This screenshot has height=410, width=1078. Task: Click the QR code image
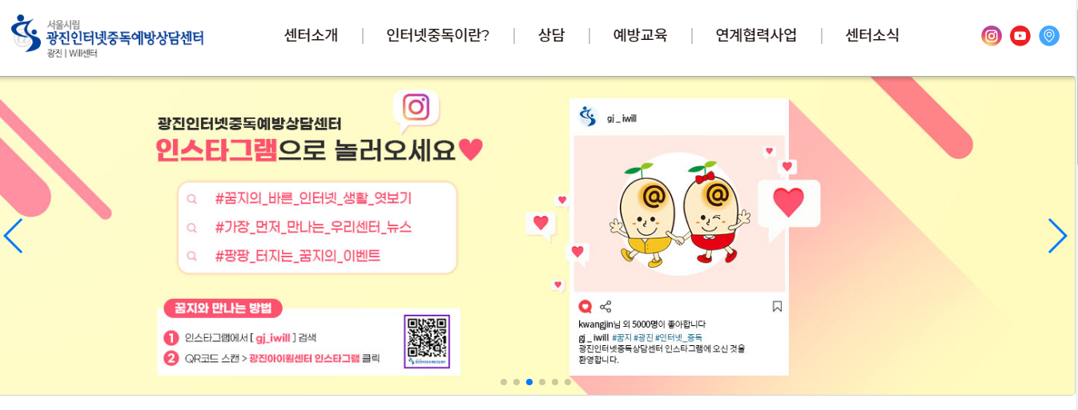click(427, 341)
